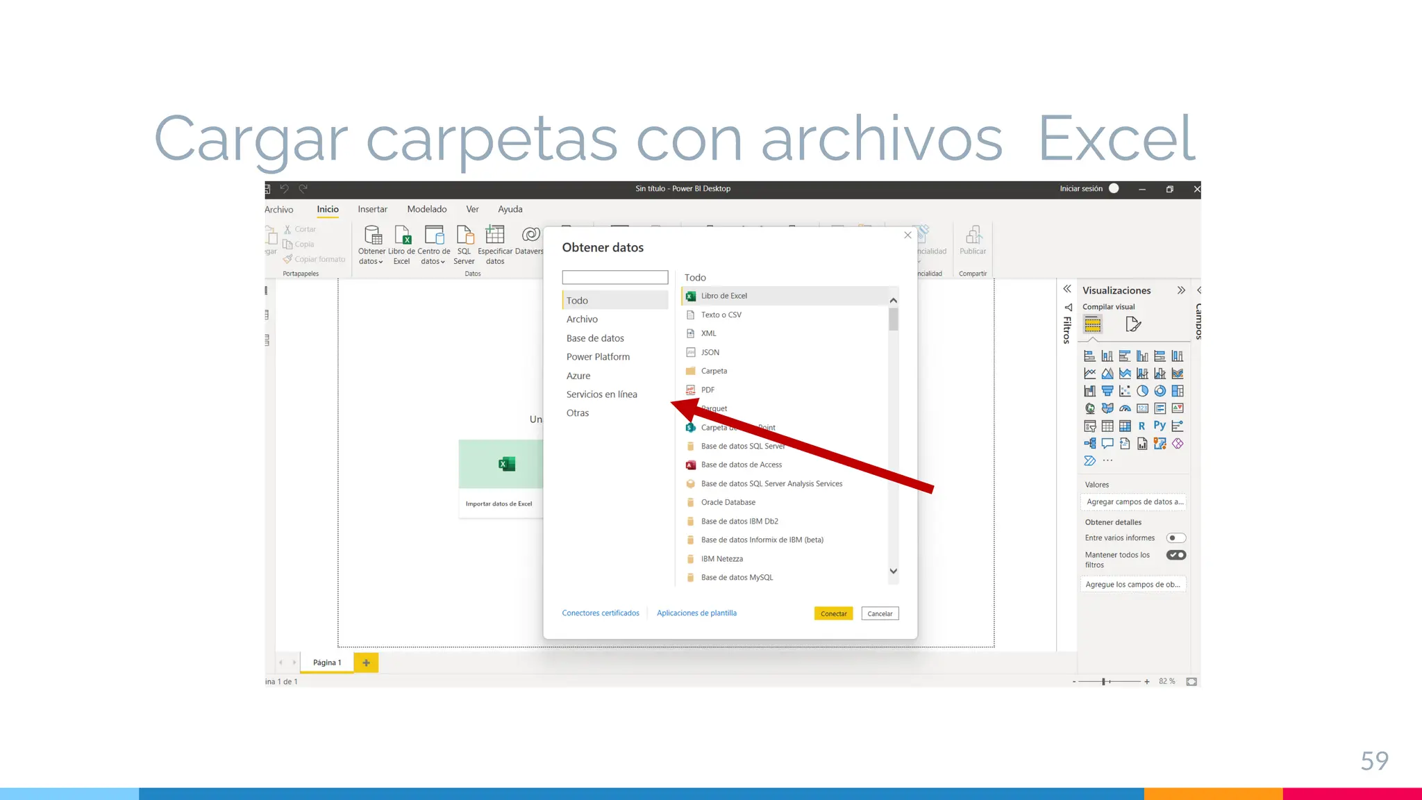Add a new page with plus button
This screenshot has width=1422, height=800.
pos(366,662)
